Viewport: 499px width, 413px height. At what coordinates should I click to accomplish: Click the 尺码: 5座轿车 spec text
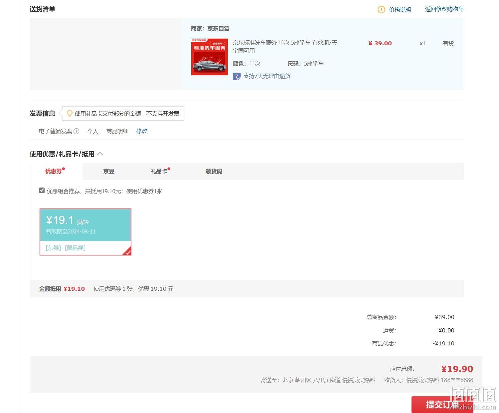pyautogui.click(x=306, y=64)
